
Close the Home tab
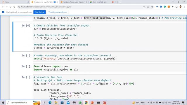(x=28, y=2)
